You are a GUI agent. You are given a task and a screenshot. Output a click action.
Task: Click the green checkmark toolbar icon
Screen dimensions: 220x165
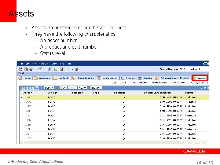[x=40, y=69]
